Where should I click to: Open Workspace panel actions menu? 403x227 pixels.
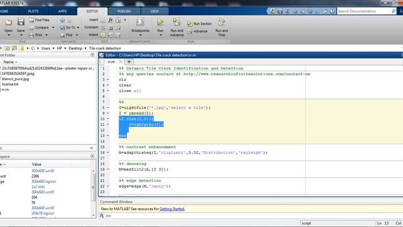93,156
